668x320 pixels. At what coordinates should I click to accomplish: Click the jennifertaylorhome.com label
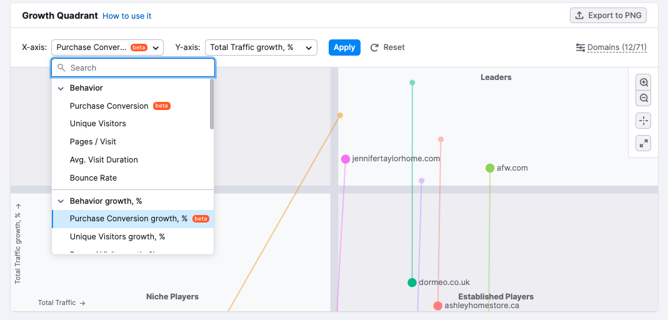point(396,159)
